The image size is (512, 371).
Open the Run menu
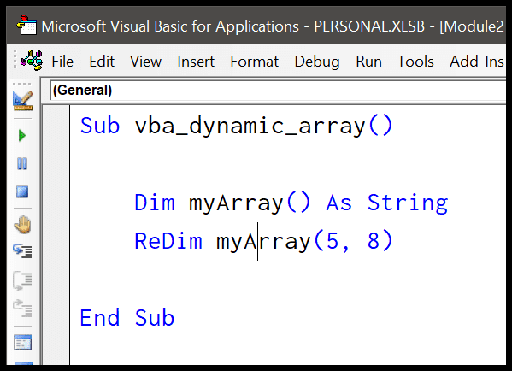pos(368,62)
